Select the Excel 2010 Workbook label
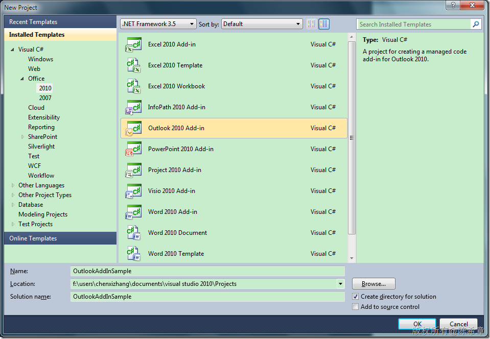This screenshot has width=490, height=339. pyautogui.click(x=177, y=86)
